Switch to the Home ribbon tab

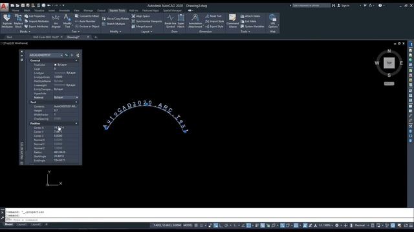tap(16, 10)
